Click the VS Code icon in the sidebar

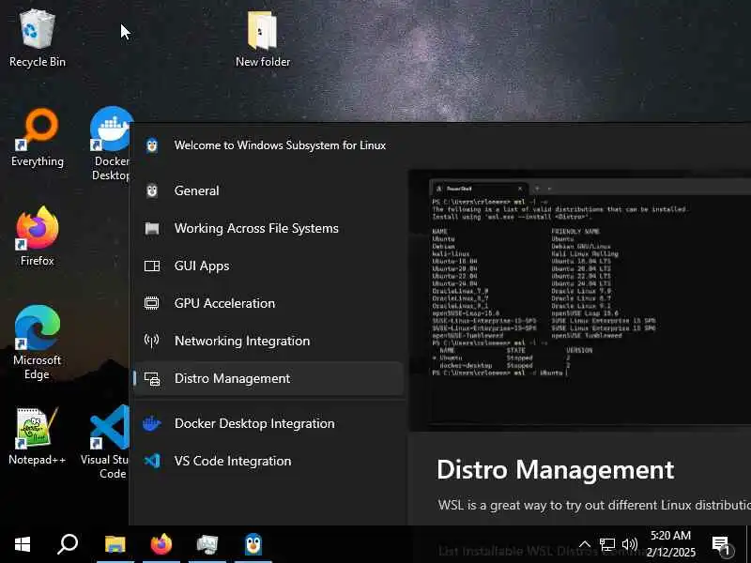point(152,461)
